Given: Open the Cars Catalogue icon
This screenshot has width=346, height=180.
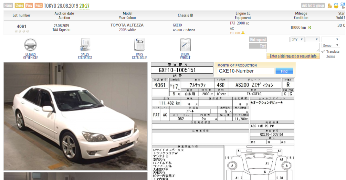Looking at the screenshot, I should 139,49.
